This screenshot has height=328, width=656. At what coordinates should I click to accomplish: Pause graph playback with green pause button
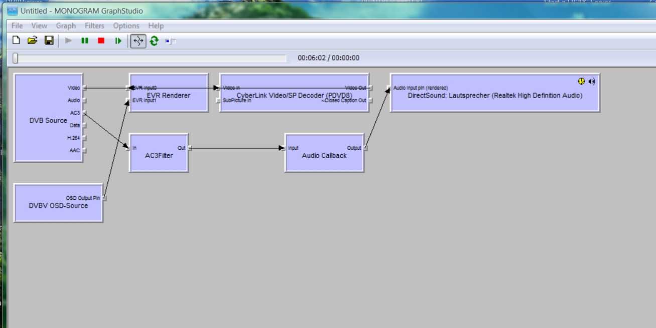85,41
